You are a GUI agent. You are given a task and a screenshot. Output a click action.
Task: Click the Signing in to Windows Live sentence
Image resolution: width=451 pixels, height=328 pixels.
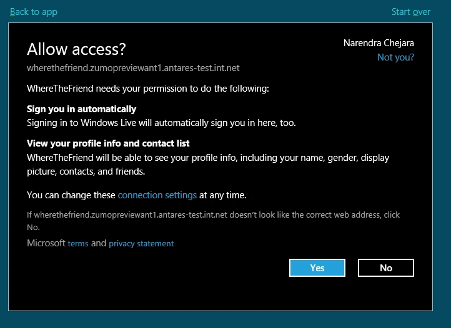[x=161, y=123]
